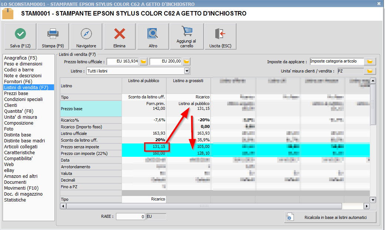Open the Fornitori (F6) section
Viewport: 385px width, 230px height.
click(x=18, y=82)
